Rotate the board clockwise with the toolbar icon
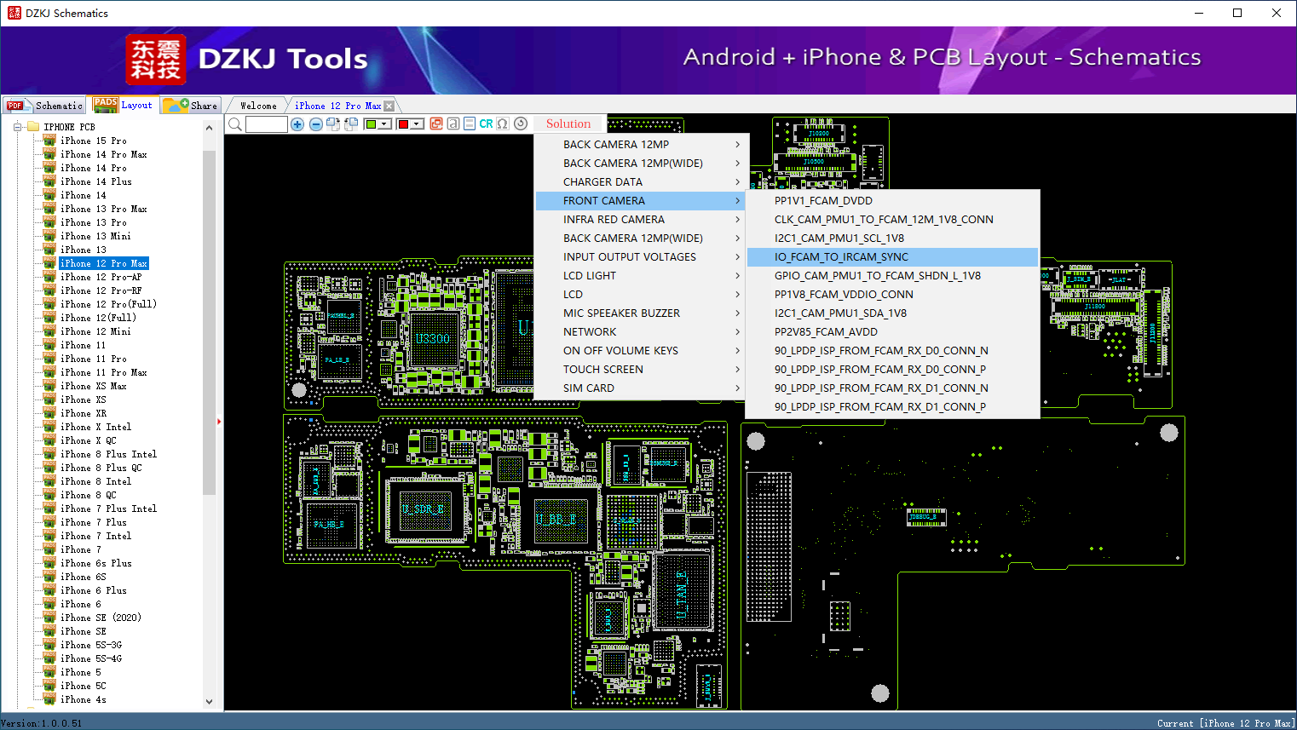Image resolution: width=1297 pixels, height=730 pixels. coord(333,124)
